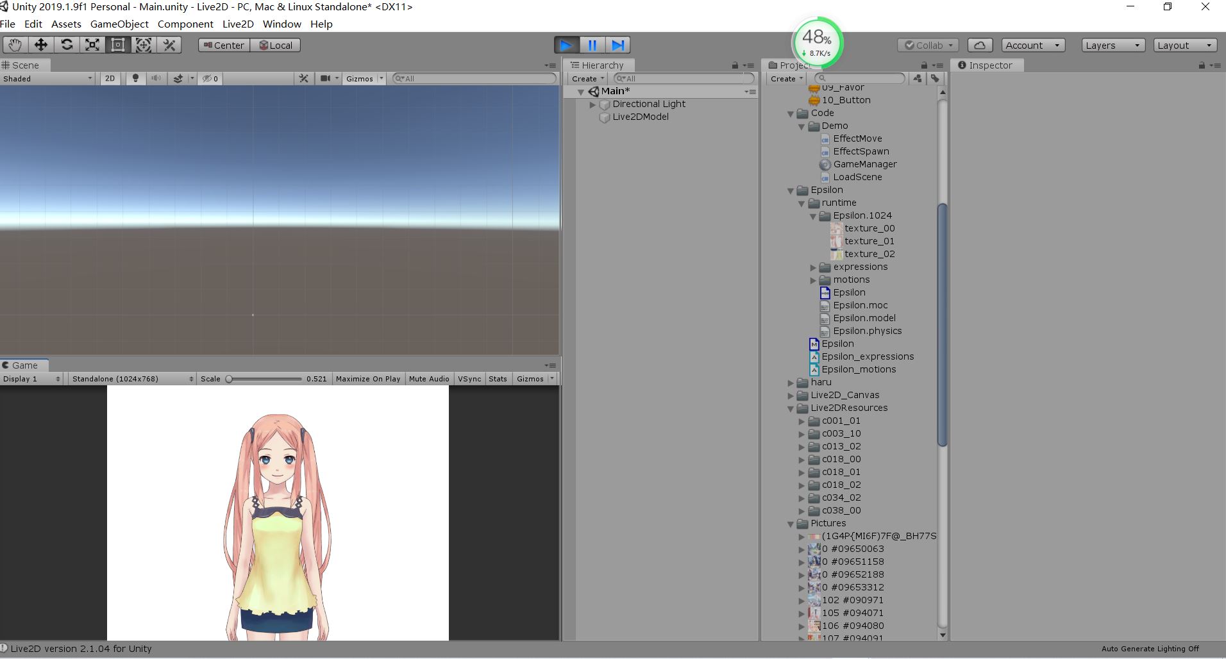Open the Live2D menu
This screenshot has height=659, width=1226.
click(x=237, y=24)
